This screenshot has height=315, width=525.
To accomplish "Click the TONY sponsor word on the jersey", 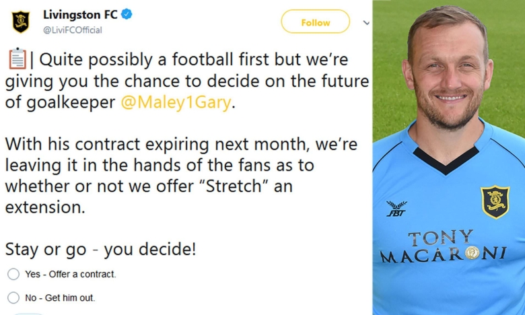I will (x=441, y=238).
